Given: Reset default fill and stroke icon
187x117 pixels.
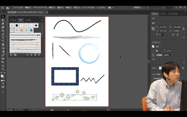Looking at the screenshot, I should pos(2,73).
